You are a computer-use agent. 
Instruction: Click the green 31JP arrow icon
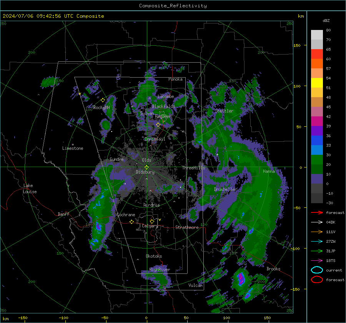click(x=317, y=251)
